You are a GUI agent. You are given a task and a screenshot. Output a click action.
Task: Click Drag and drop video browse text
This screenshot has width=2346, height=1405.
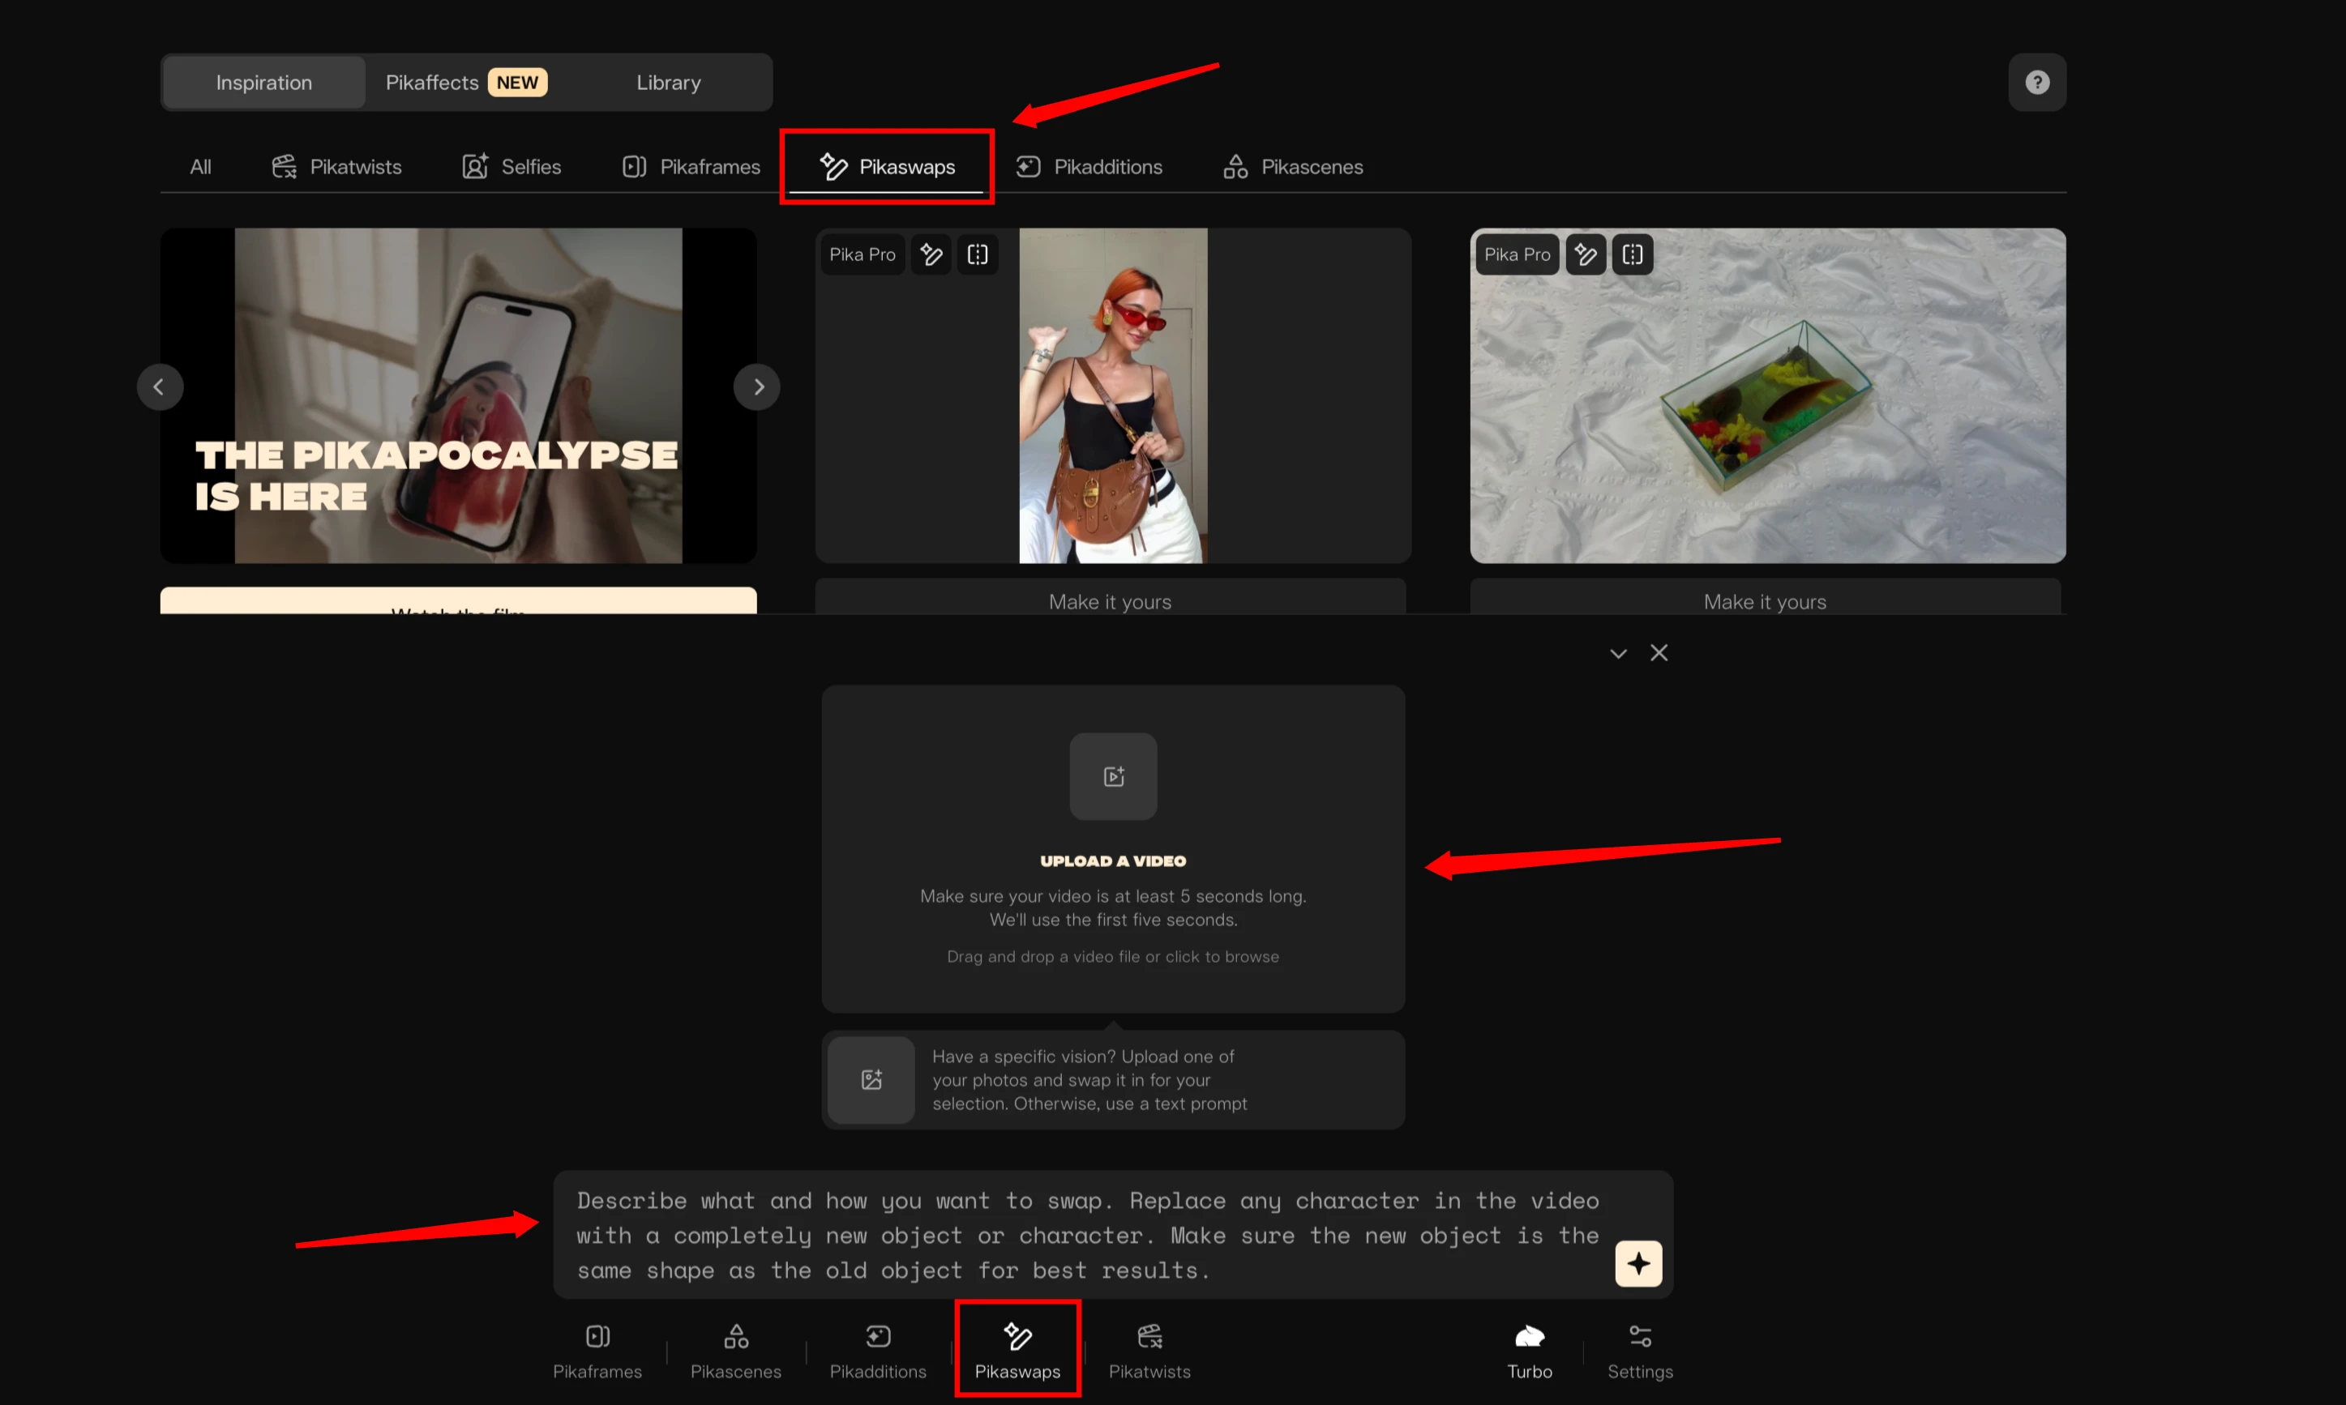1113,956
